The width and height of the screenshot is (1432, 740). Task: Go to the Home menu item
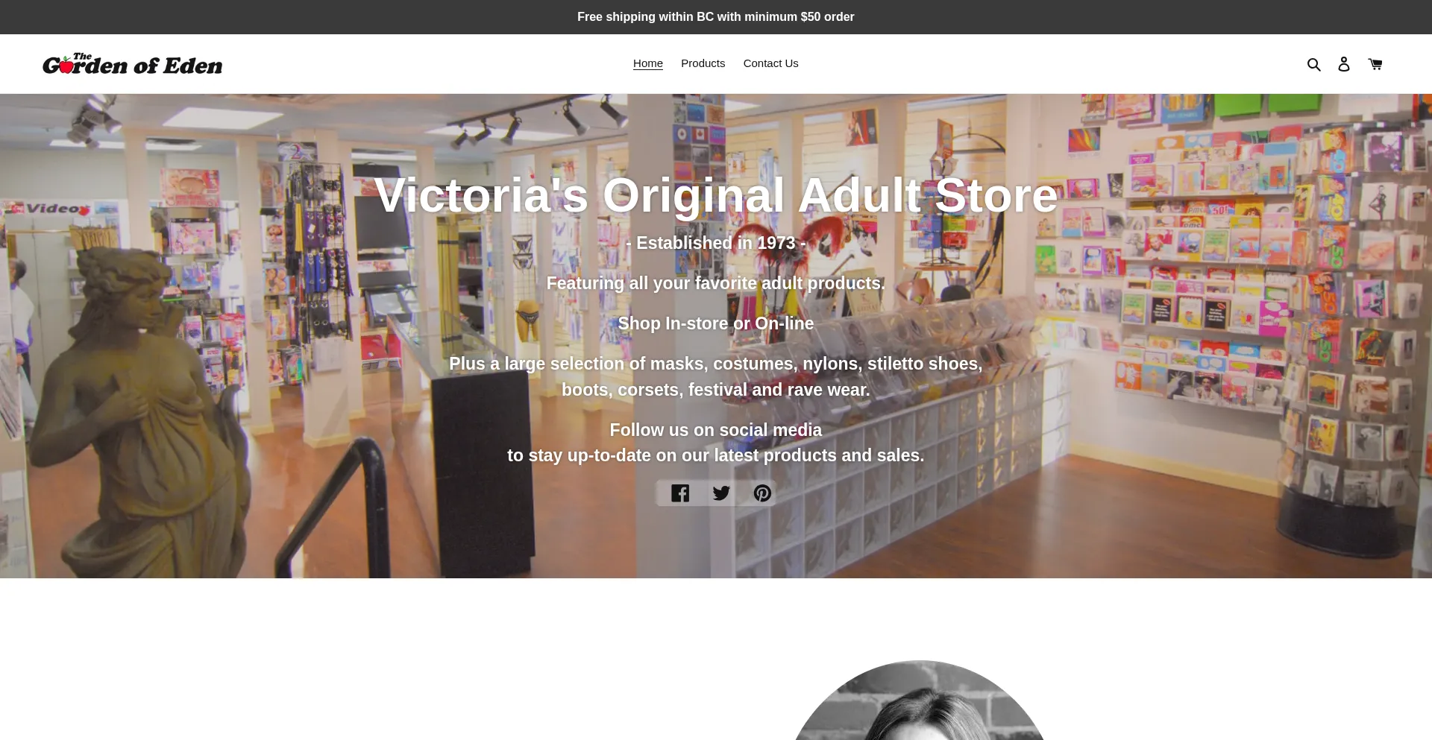point(648,63)
